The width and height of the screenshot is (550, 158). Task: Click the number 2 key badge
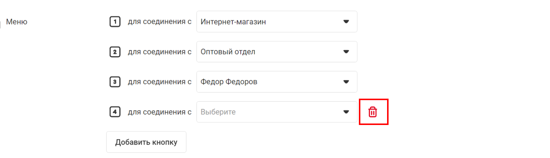[x=115, y=52]
